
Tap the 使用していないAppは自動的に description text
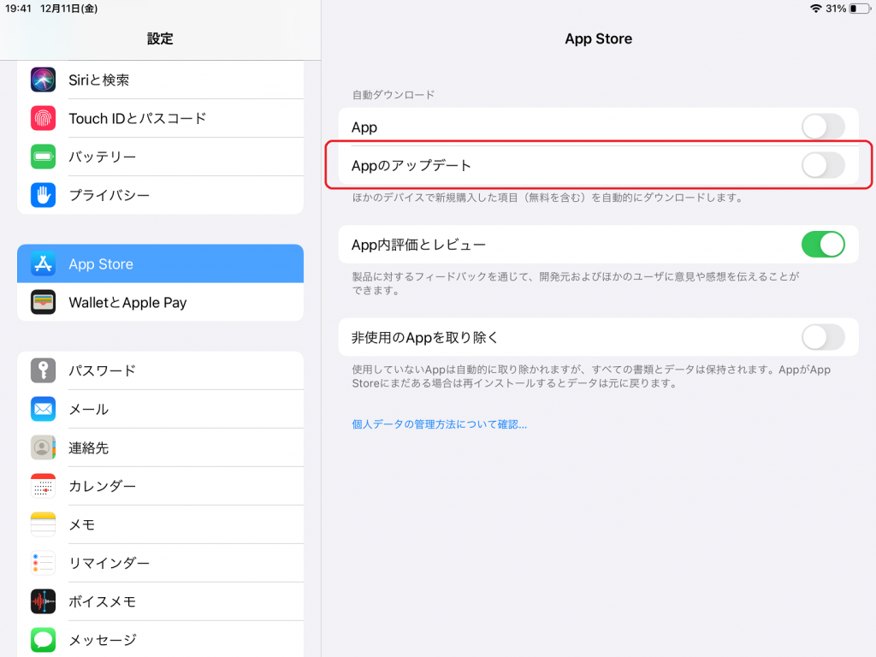591,376
